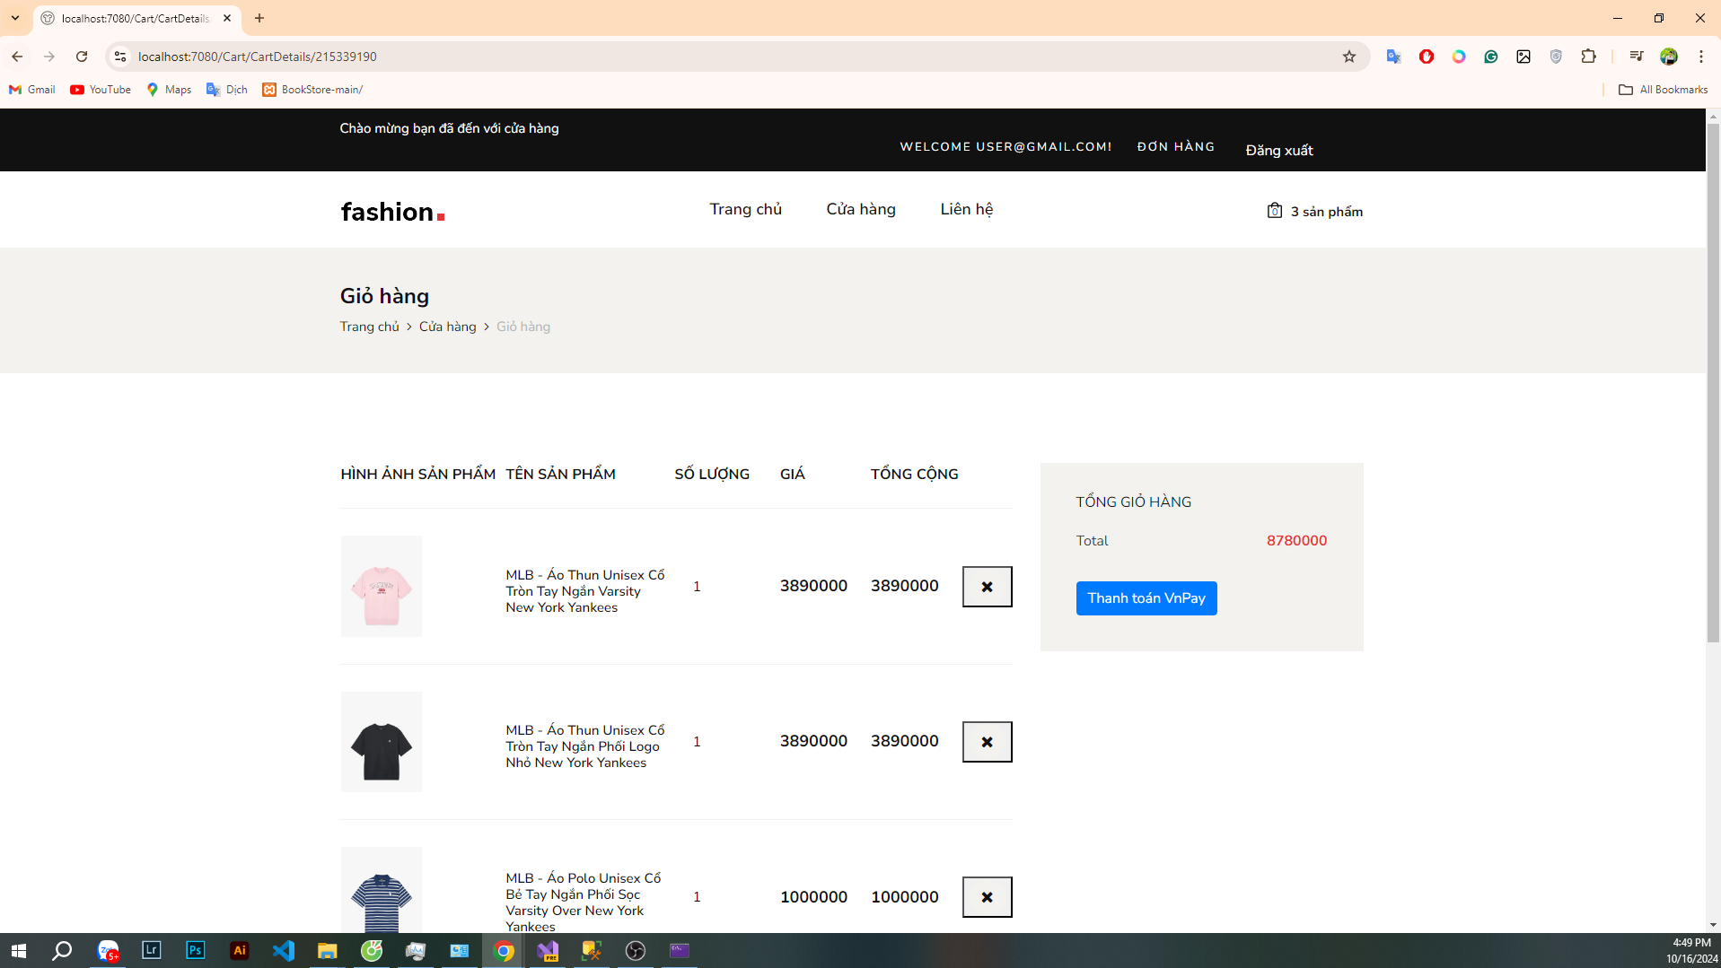
Task: Open Photoshop from the taskbar
Action: (195, 951)
